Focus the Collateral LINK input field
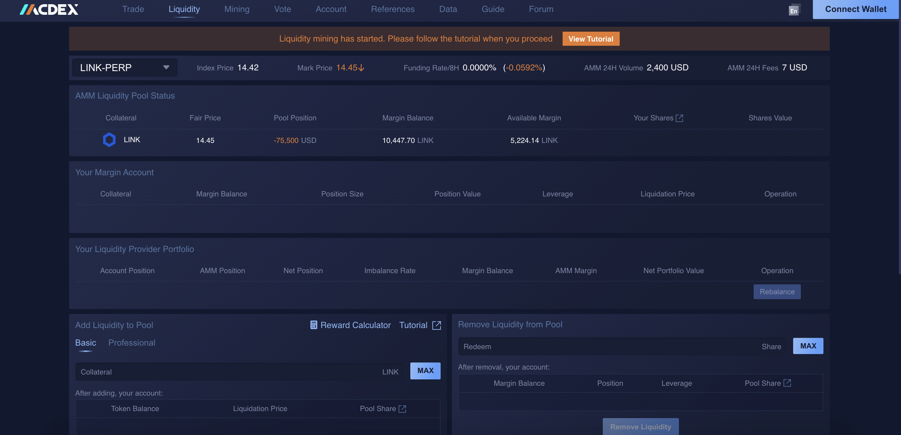 [x=240, y=372]
